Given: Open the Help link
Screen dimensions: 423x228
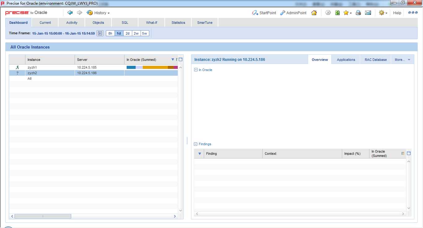Looking at the screenshot, I should coord(397,13).
